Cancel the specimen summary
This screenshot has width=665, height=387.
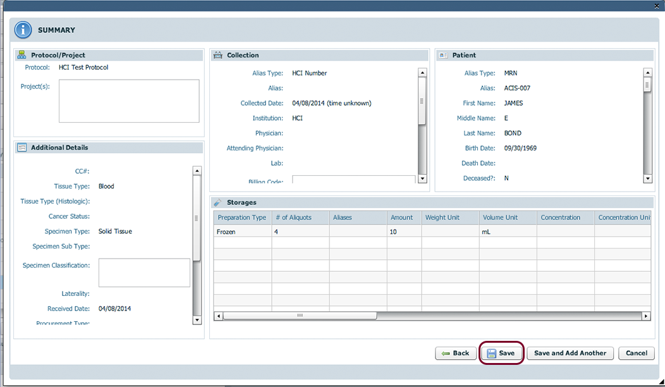[636, 353]
